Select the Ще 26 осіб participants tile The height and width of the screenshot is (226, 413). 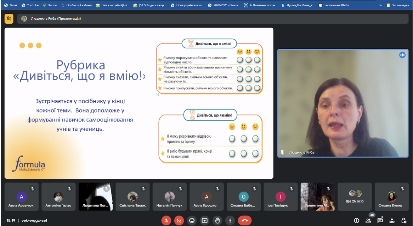pos(355,197)
